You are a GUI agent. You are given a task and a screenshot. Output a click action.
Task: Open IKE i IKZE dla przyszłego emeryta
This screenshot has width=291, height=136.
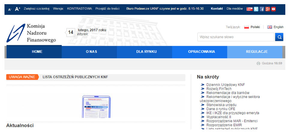pyautogui.click(x=233, y=113)
